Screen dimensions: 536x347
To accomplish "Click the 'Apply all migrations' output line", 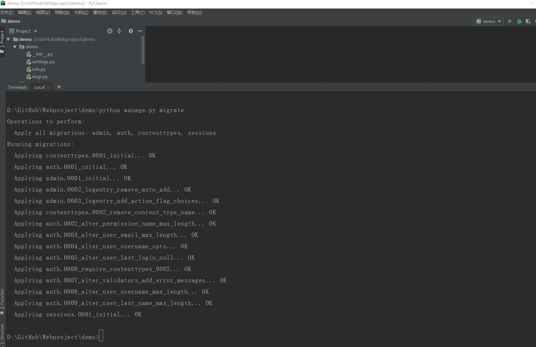I will click(x=115, y=133).
